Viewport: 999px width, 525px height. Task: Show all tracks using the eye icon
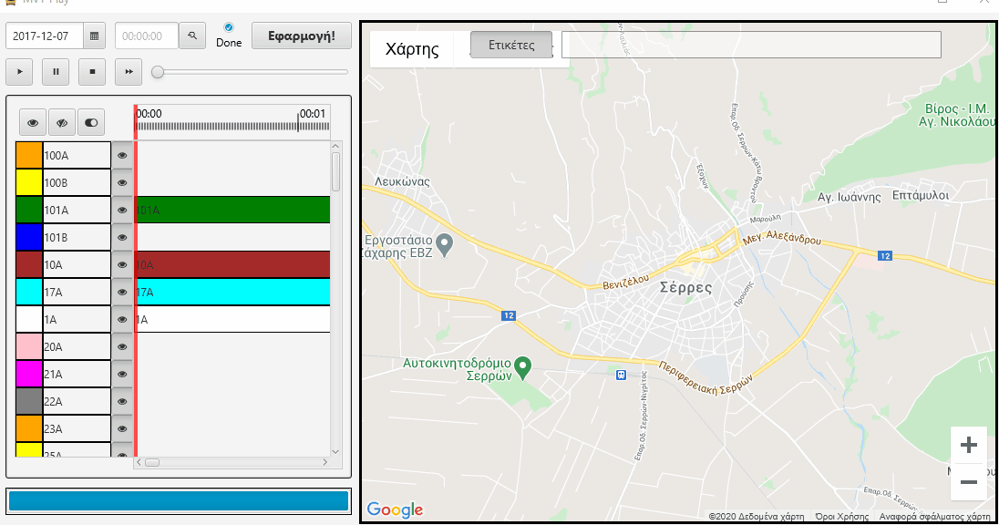click(32, 121)
